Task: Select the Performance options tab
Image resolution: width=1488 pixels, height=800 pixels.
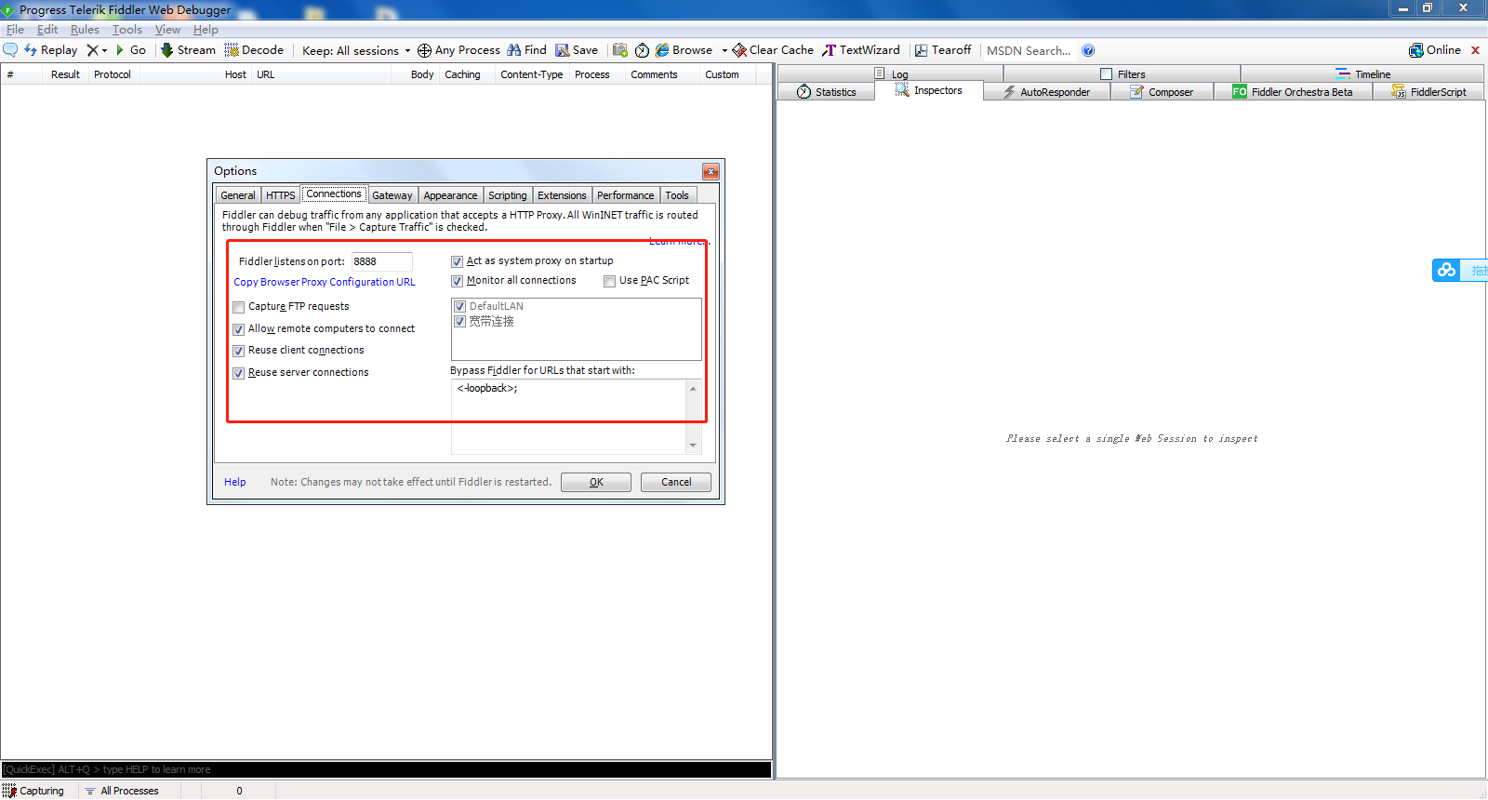Action: pos(625,195)
